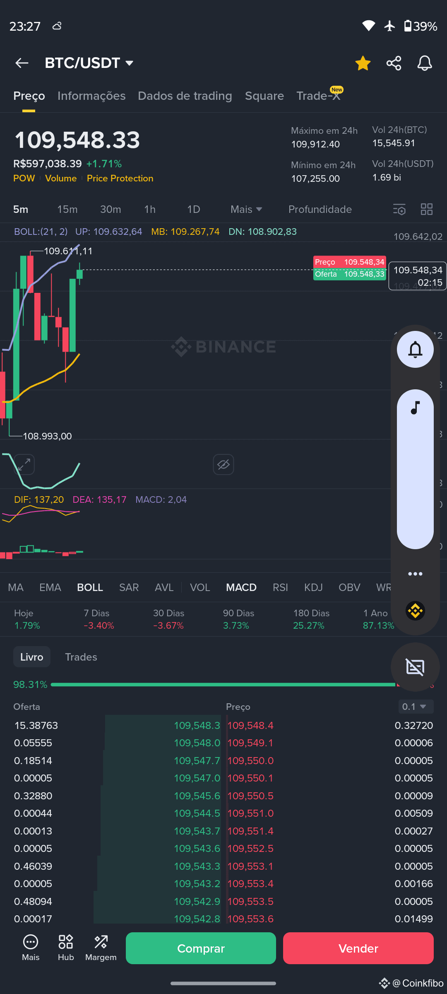Switch to Dados de trading tab

pos(185,96)
